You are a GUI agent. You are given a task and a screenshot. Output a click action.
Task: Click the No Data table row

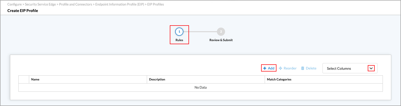coord(201,87)
